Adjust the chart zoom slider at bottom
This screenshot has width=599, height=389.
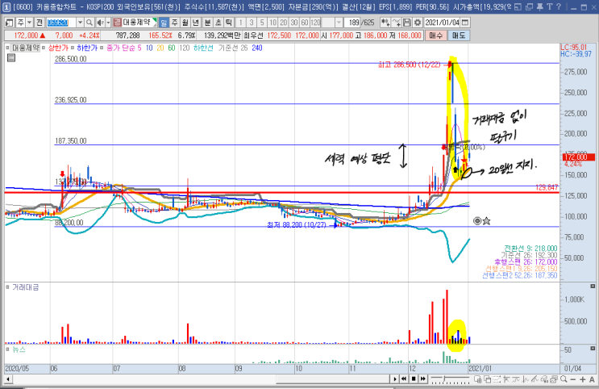[x=451, y=379]
